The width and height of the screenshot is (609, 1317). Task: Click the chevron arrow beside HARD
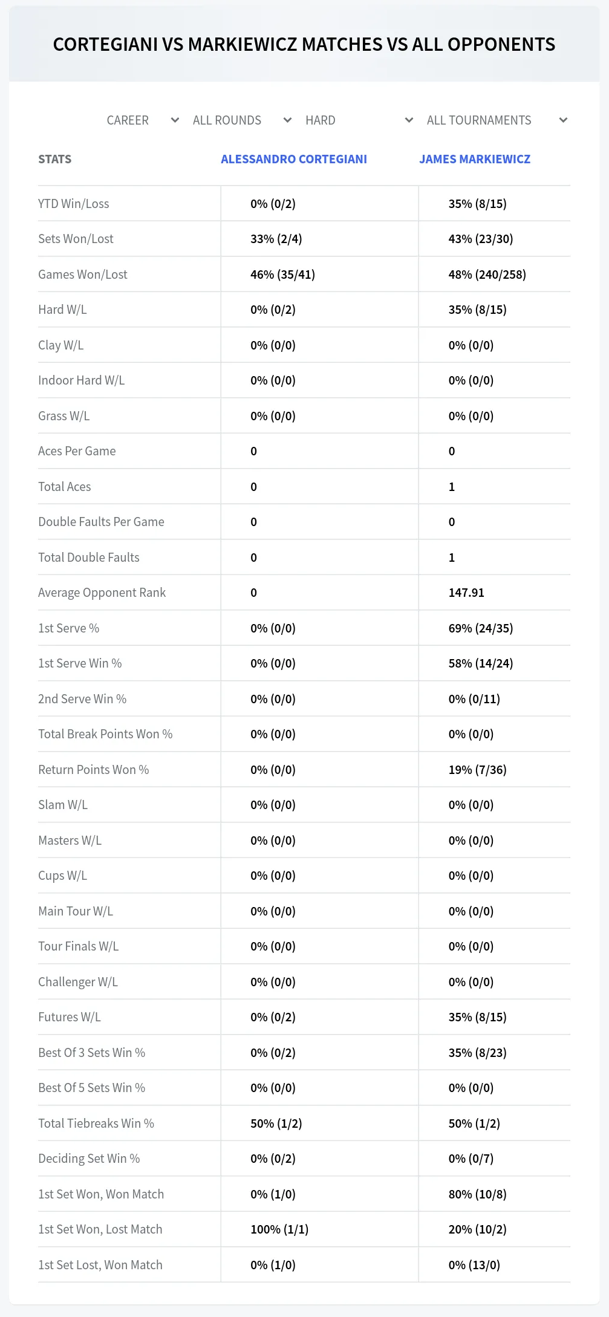409,120
